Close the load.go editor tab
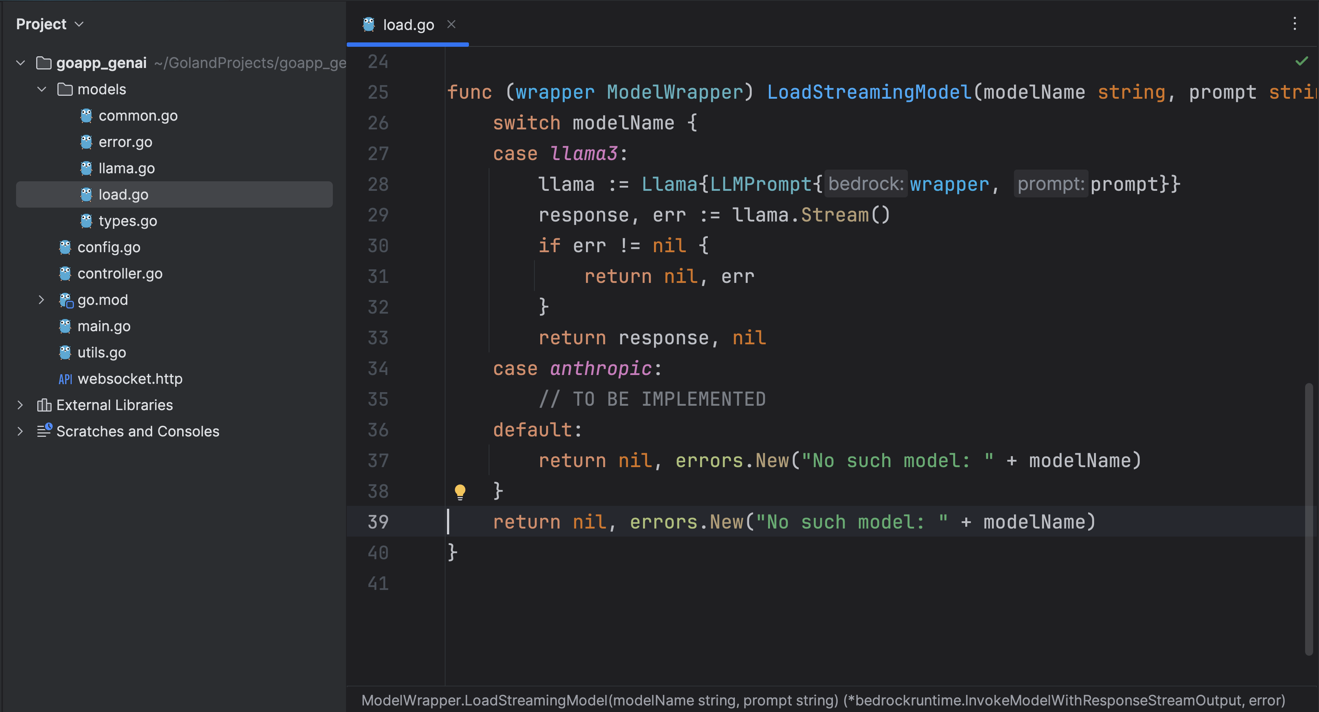Viewport: 1319px width, 712px height. (451, 24)
